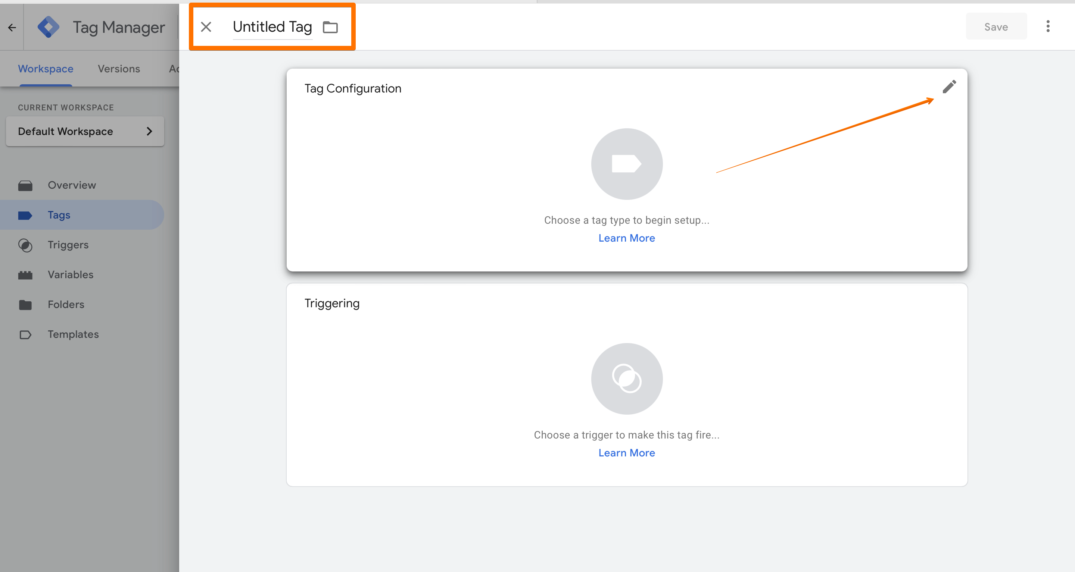Open Variables in the sidebar

pos(70,274)
